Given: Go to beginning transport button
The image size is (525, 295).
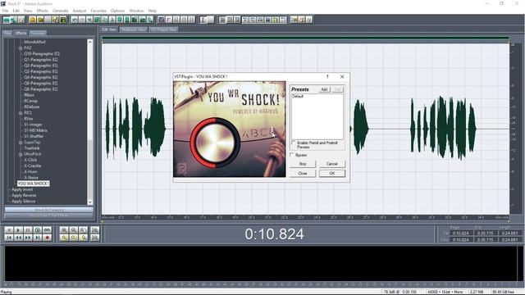Looking at the screenshot, I should tap(9, 238).
